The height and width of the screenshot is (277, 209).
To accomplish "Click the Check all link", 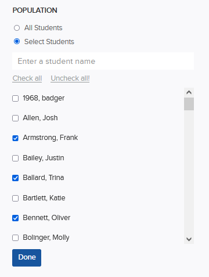I will 27,78.
